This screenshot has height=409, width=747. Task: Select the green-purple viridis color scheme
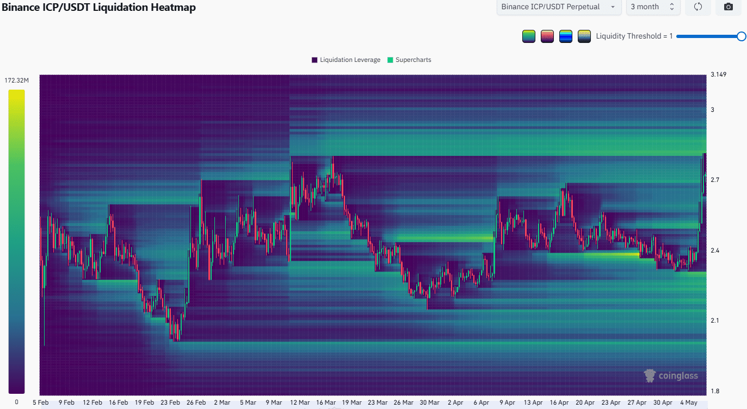(528, 36)
